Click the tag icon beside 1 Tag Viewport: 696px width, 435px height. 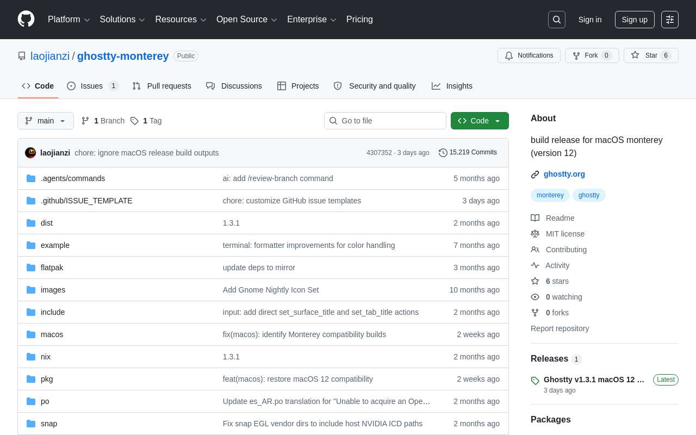(134, 121)
